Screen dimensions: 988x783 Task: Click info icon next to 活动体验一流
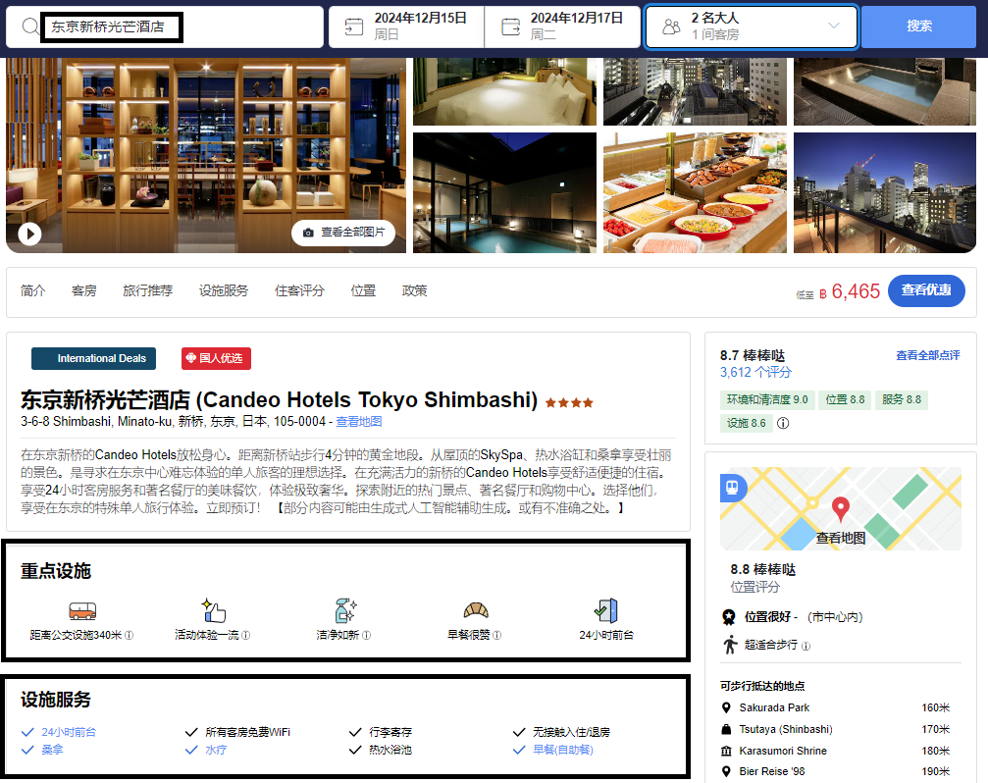click(x=245, y=635)
